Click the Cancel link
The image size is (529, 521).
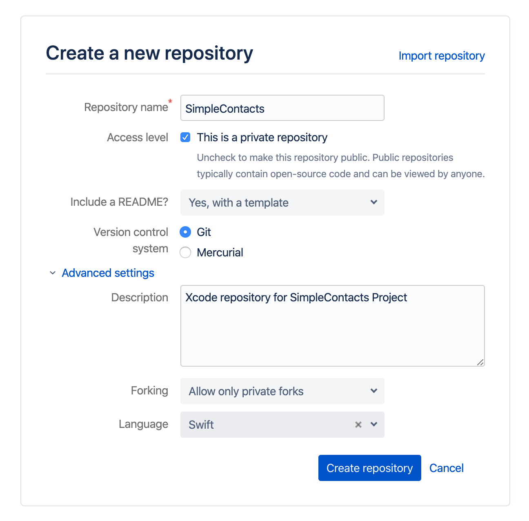[x=446, y=468]
